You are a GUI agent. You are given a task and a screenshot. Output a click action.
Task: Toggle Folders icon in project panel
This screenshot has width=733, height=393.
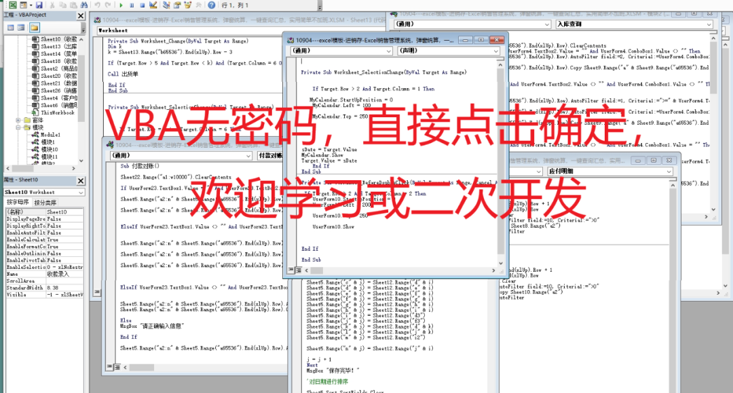(x=34, y=28)
